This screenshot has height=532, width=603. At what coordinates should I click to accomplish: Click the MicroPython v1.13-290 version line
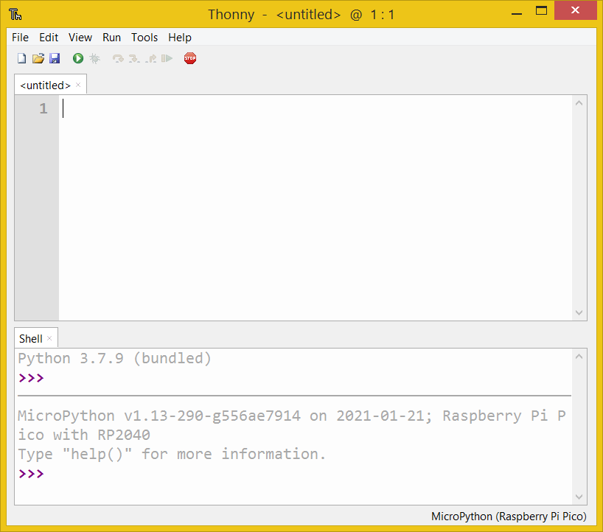(292, 416)
